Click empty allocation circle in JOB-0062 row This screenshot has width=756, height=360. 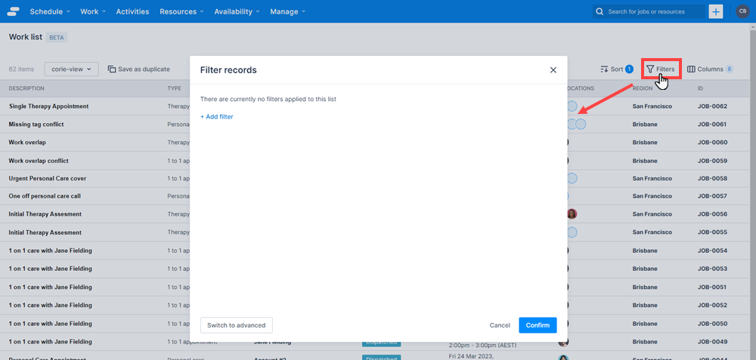click(572, 106)
